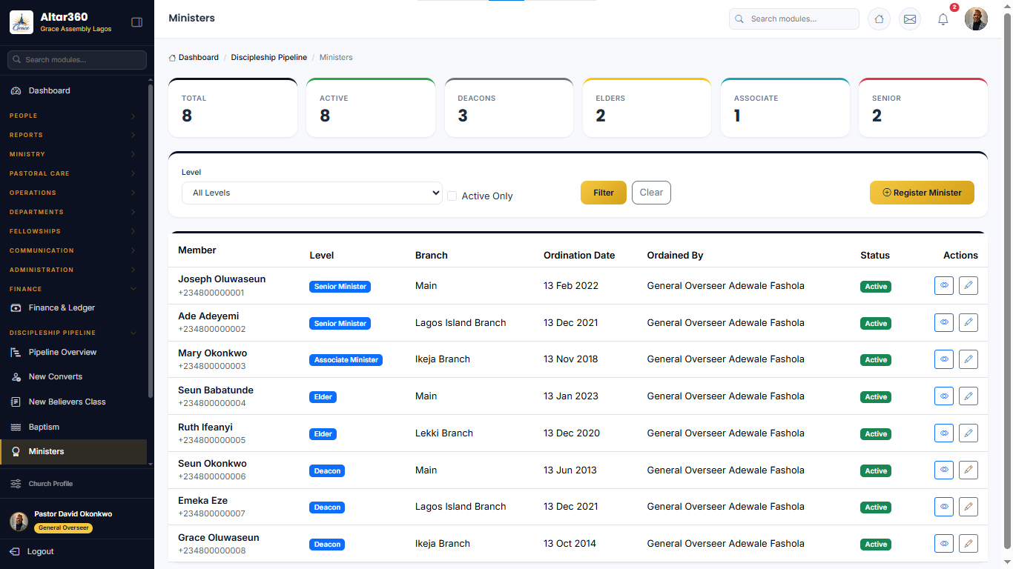Collapse the FINANCE sidebar section
Screen dimensions: 1013x569
[73, 289]
